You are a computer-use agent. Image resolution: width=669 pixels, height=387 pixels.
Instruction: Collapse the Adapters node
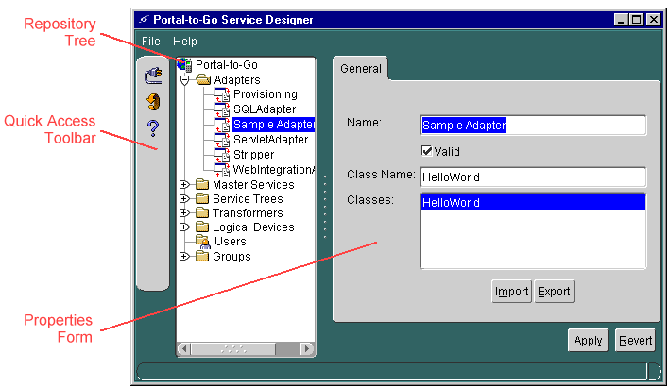pyautogui.click(x=185, y=79)
